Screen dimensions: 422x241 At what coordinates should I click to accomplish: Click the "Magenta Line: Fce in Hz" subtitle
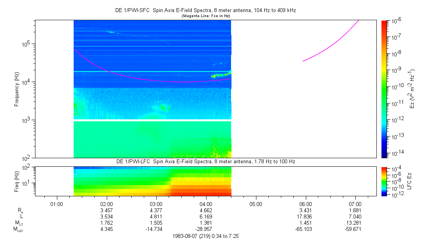206,16
